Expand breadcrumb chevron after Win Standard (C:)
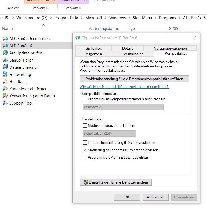Screen dimensions: 207x213 click(51, 18)
